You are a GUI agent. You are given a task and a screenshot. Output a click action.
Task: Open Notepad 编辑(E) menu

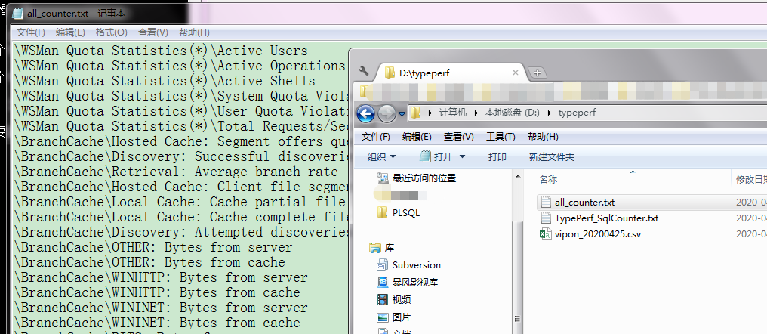(70, 32)
